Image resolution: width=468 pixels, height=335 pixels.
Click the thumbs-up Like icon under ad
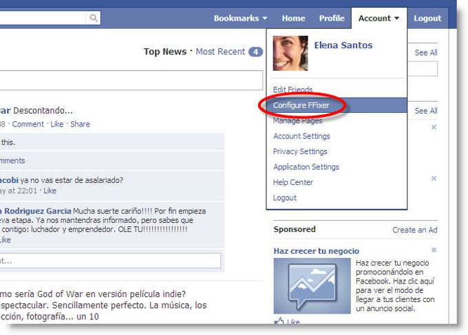[x=279, y=321]
